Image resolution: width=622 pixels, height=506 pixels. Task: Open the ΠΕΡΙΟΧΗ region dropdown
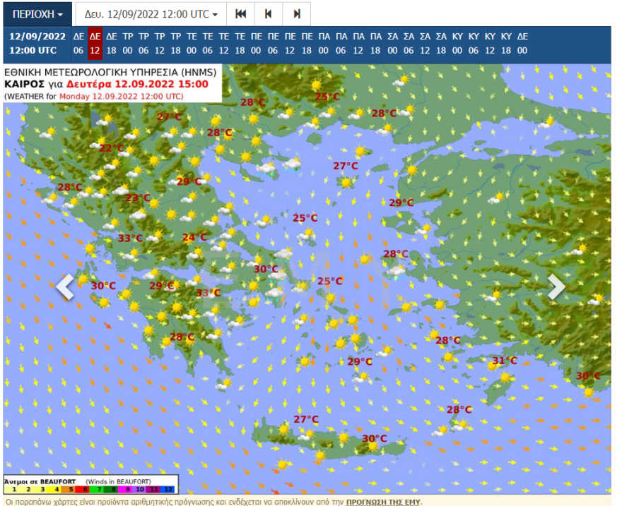(38, 14)
